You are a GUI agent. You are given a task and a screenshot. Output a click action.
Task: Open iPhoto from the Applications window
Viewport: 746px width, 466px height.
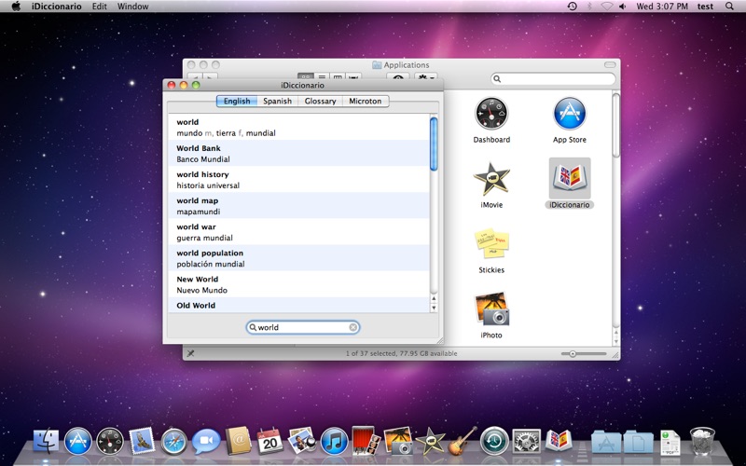pyautogui.click(x=491, y=308)
